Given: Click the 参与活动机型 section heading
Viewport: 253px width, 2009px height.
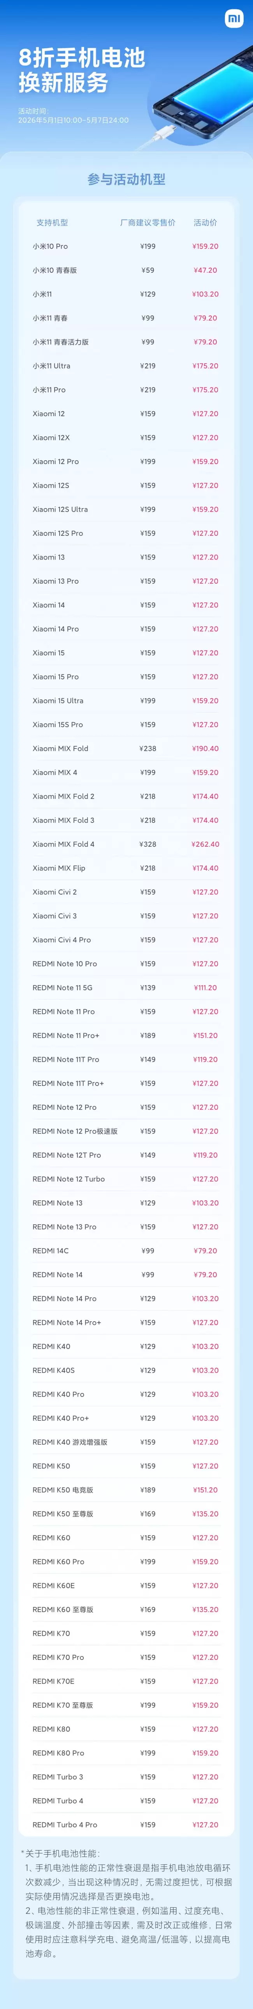Looking at the screenshot, I should tap(126, 179).
